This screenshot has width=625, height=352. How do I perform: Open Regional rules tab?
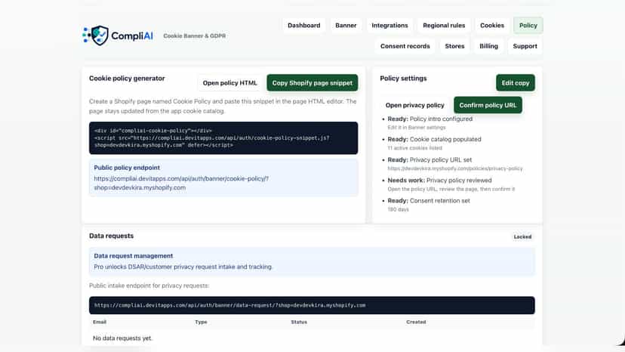[x=444, y=26]
